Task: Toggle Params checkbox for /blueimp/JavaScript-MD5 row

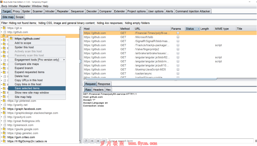Action: 178,69
